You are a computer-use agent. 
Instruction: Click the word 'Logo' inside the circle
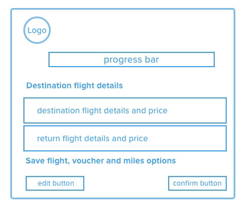pos(37,31)
